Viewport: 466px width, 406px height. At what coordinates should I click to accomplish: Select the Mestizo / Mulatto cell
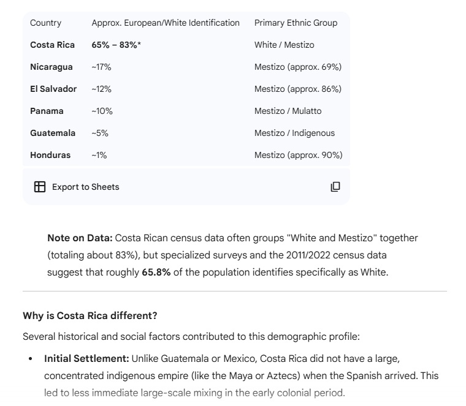(288, 111)
